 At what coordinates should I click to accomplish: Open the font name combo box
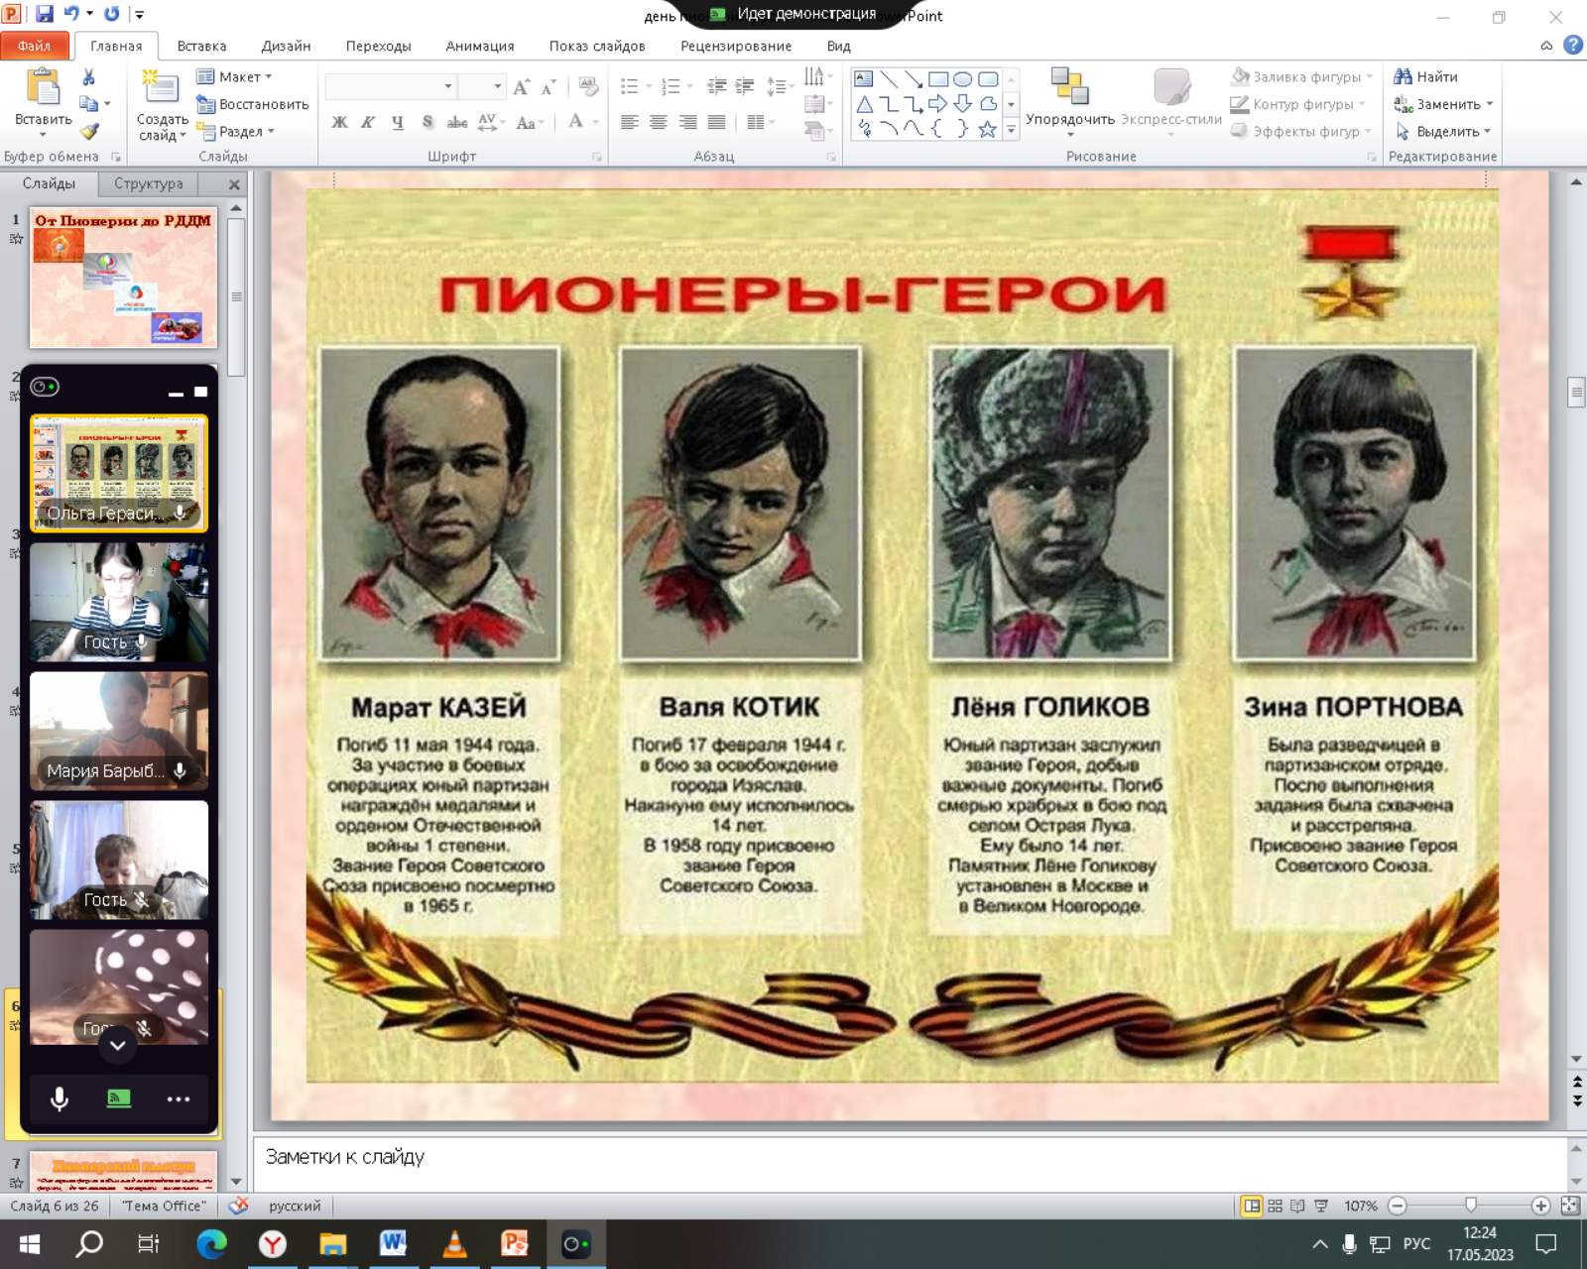(390, 86)
